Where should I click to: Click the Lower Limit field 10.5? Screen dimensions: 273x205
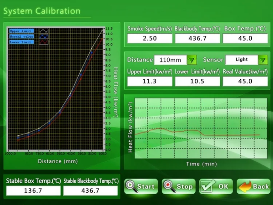pos(197,82)
